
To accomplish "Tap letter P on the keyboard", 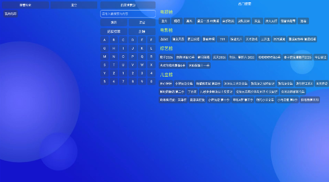I will (133, 57).
